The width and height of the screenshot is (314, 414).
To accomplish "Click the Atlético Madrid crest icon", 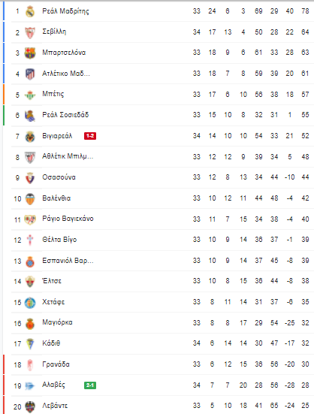I will click(30, 74).
